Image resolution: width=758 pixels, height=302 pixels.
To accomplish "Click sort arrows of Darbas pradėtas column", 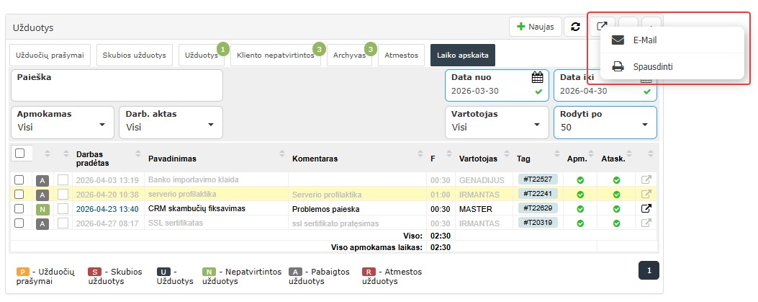I will click(x=139, y=154).
